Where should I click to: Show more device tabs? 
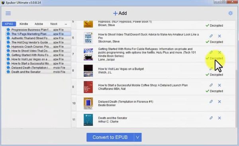(x=66, y=24)
